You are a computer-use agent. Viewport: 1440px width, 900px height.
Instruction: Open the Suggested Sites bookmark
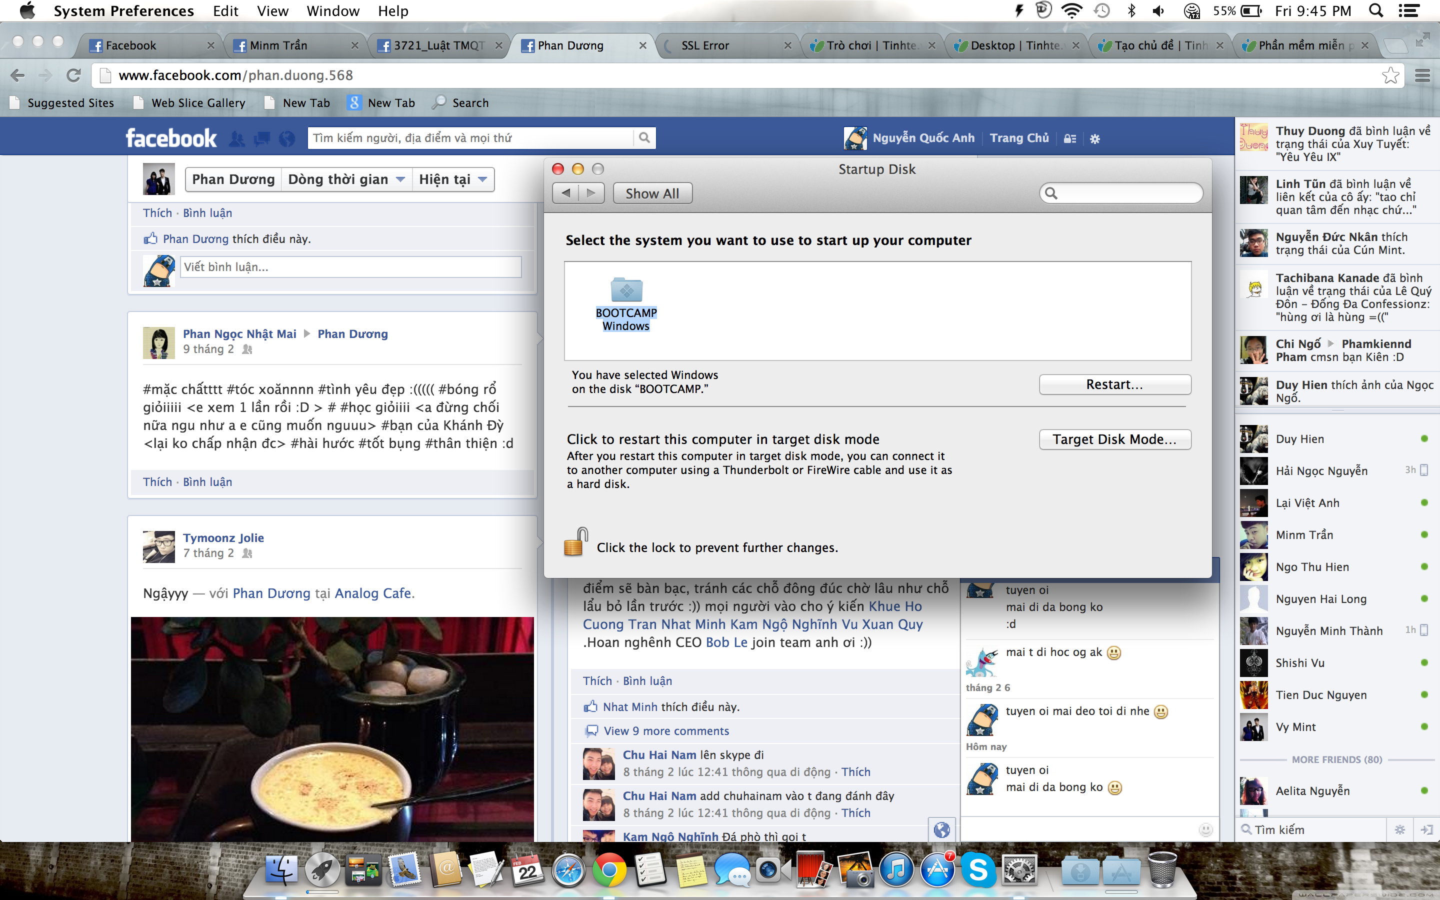tap(62, 103)
